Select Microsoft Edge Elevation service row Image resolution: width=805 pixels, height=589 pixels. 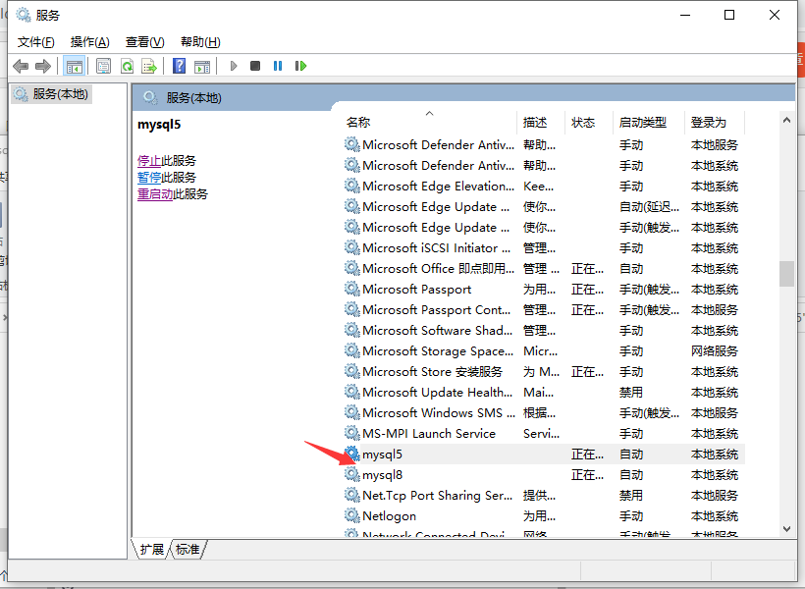[x=543, y=187]
